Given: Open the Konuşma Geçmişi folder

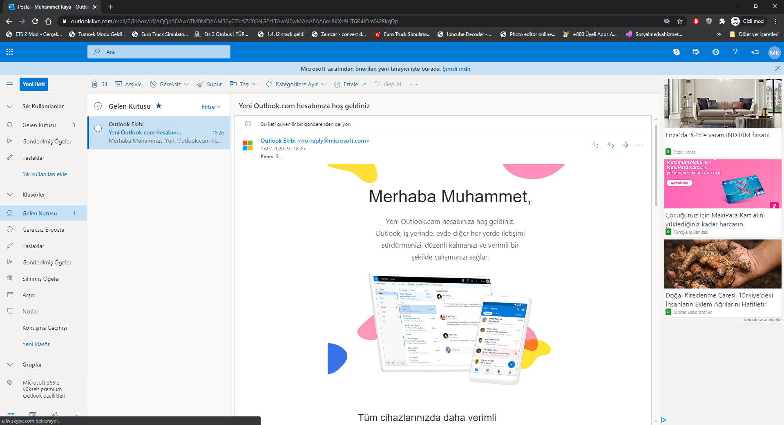Looking at the screenshot, I should (x=43, y=328).
